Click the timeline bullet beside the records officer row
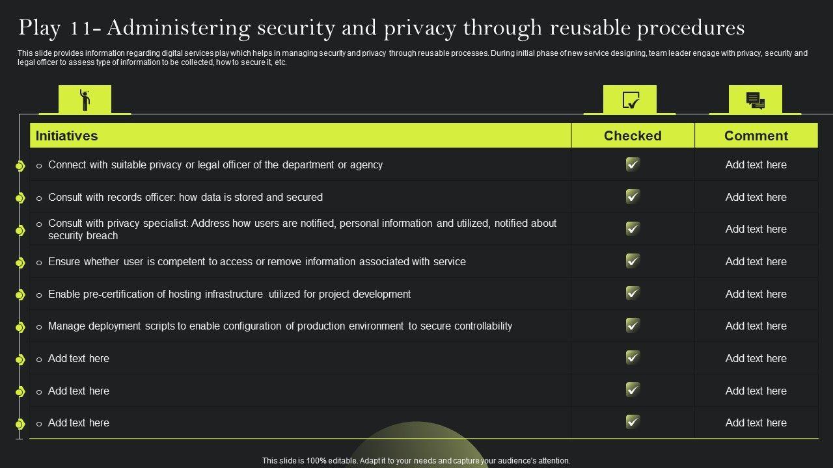 [x=20, y=198]
